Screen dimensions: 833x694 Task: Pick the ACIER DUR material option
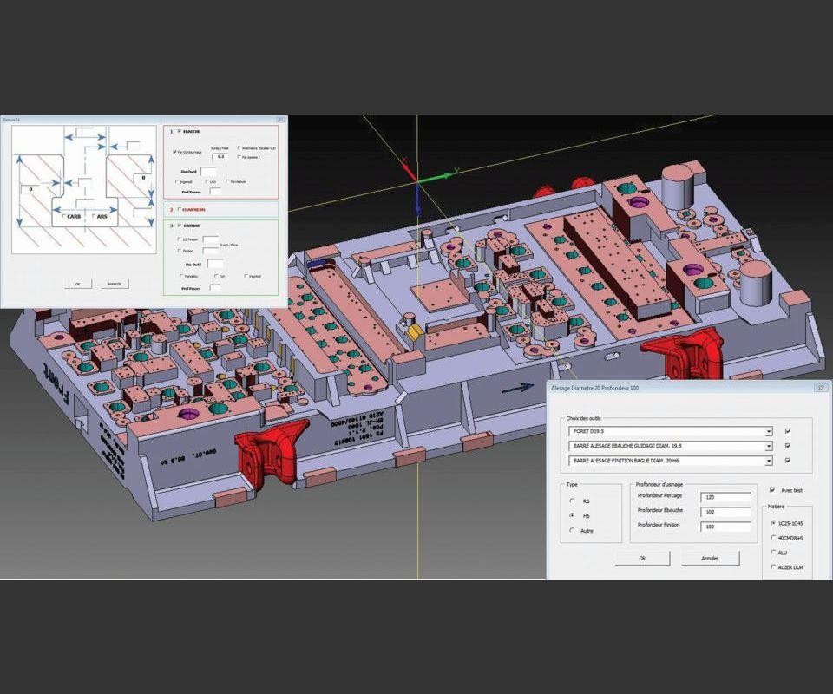point(773,567)
